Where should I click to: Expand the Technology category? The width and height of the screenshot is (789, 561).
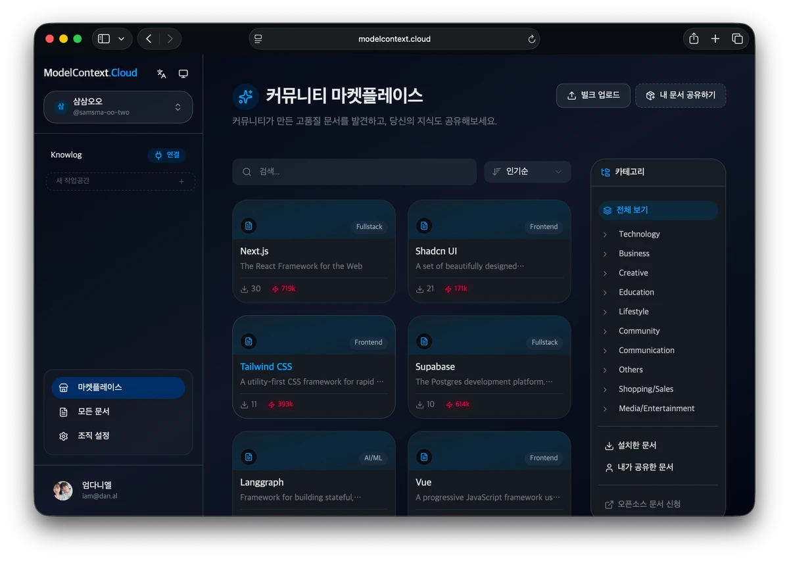(x=605, y=234)
